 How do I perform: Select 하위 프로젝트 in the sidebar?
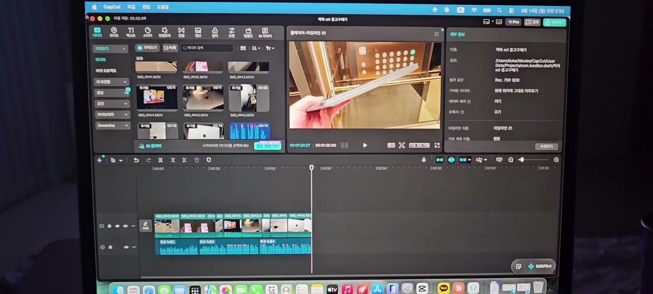coord(106,71)
